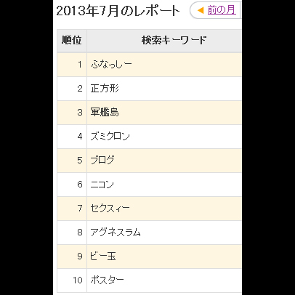Click rank number 1 cell
295x295 pixels.
[72, 65]
